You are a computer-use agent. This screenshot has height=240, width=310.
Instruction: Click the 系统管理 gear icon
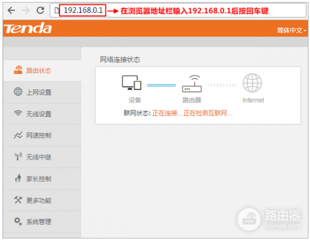(x=18, y=221)
